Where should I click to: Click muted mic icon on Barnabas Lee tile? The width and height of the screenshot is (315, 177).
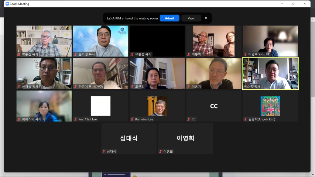point(132,119)
